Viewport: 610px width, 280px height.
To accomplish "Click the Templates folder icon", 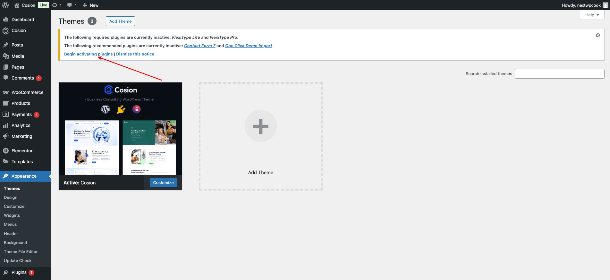I will click(6, 162).
